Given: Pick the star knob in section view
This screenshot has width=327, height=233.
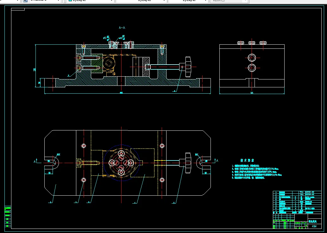Looking at the screenshot, I should point(189,66).
